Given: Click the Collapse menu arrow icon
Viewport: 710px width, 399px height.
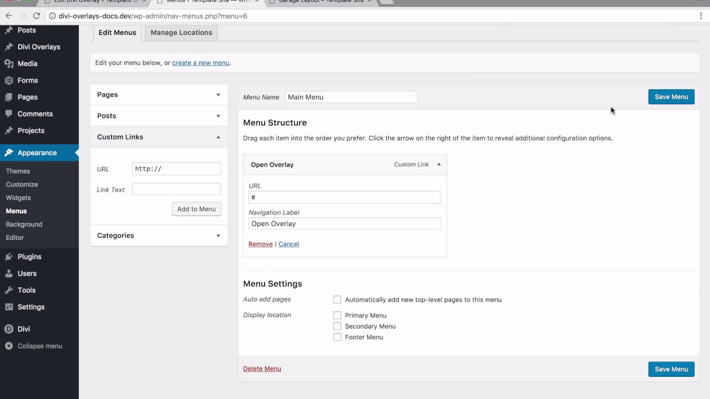Looking at the screenshot, I should (x=9, y=346).
